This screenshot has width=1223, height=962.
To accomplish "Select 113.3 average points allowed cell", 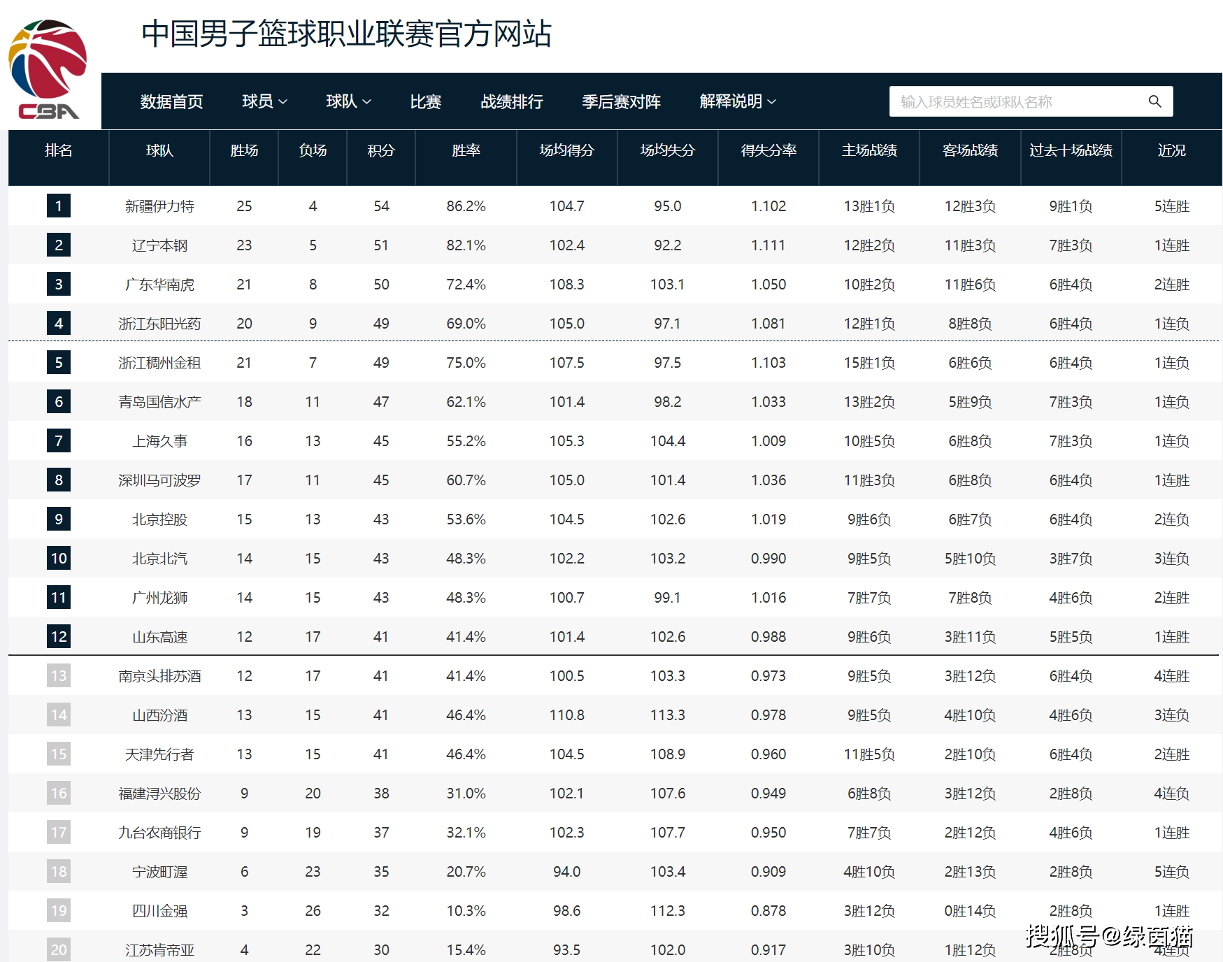I will coord(668,715).
